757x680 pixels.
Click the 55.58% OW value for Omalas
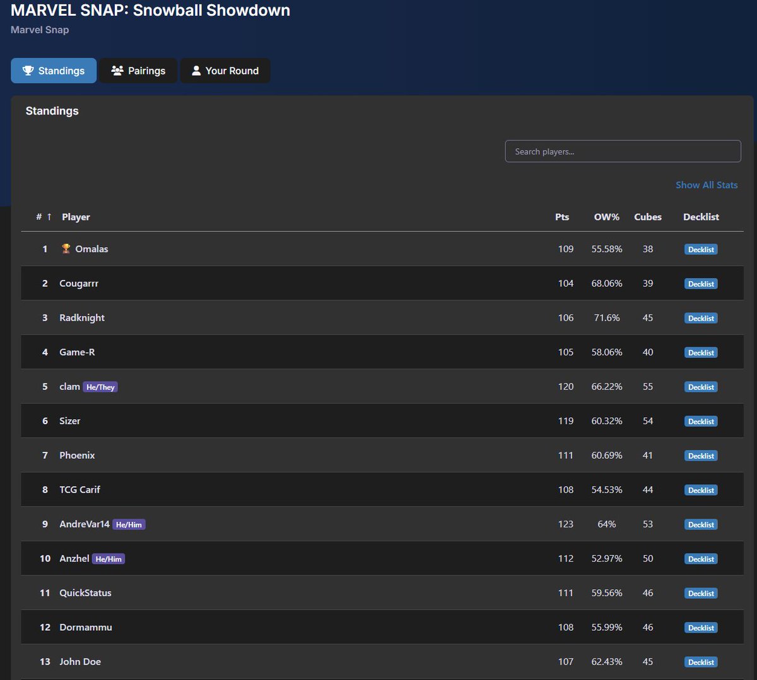tap(607, 249)
